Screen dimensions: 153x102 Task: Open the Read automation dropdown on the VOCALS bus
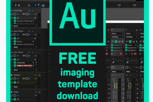click(x=25, y=87)
